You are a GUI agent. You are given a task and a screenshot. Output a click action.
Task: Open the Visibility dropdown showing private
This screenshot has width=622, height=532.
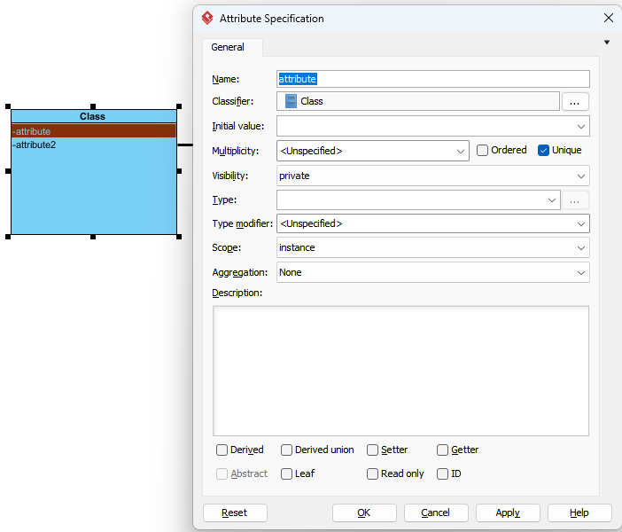pos(432,176)
